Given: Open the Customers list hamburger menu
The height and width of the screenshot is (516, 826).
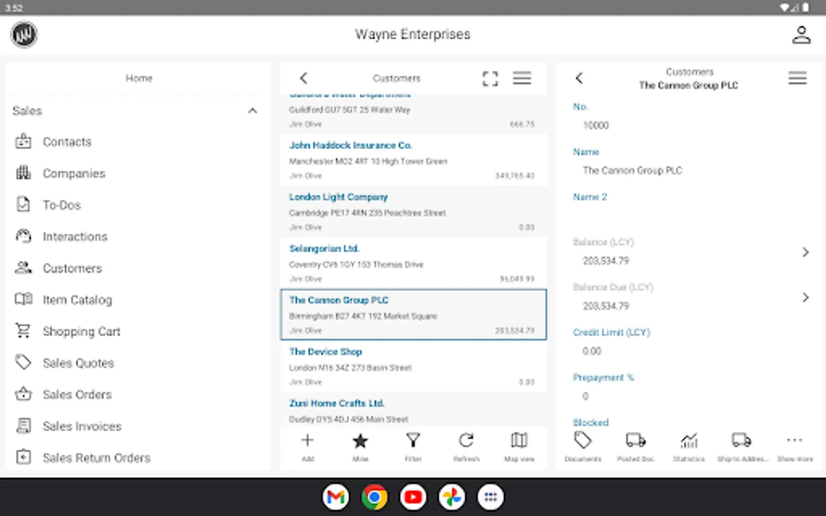Looking at the screenshot, I should [x=522, y=78].
